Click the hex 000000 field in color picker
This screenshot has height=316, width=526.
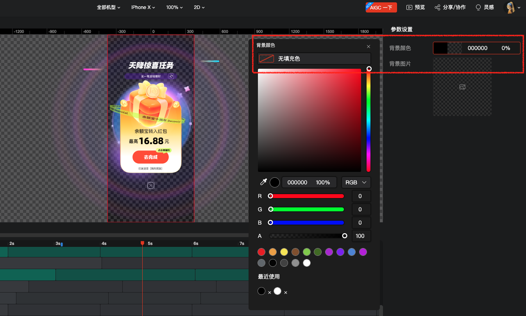click(297, 182)
